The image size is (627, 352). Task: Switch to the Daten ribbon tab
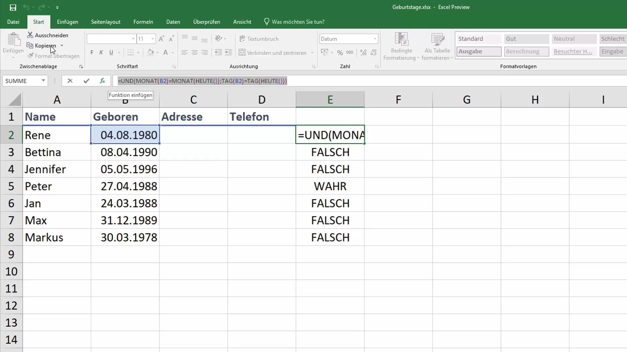coord(173,22)
